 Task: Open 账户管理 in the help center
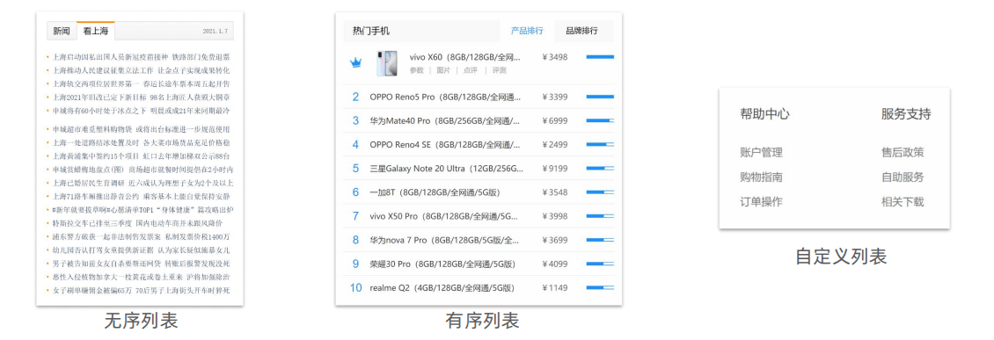[x=762, y=153]
